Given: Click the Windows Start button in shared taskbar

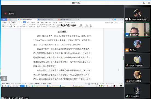Looking at the screenshot, I should coord(3,86).
